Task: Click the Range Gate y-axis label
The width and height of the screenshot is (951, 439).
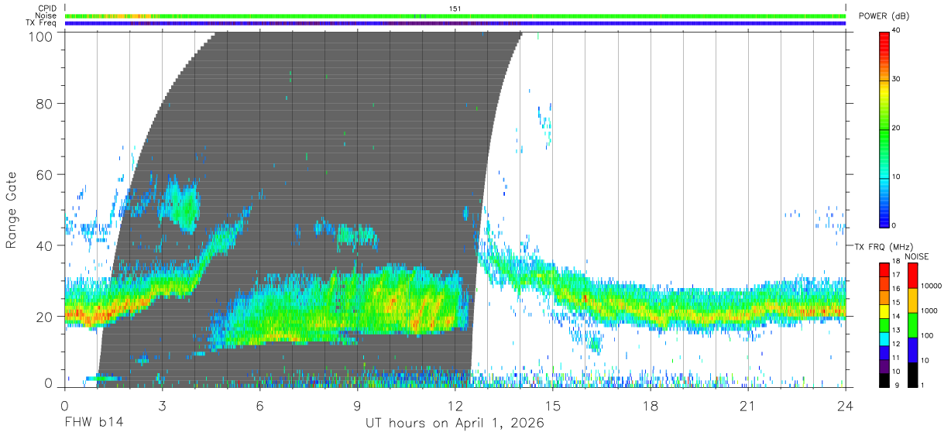Action: tap(12, 210)
